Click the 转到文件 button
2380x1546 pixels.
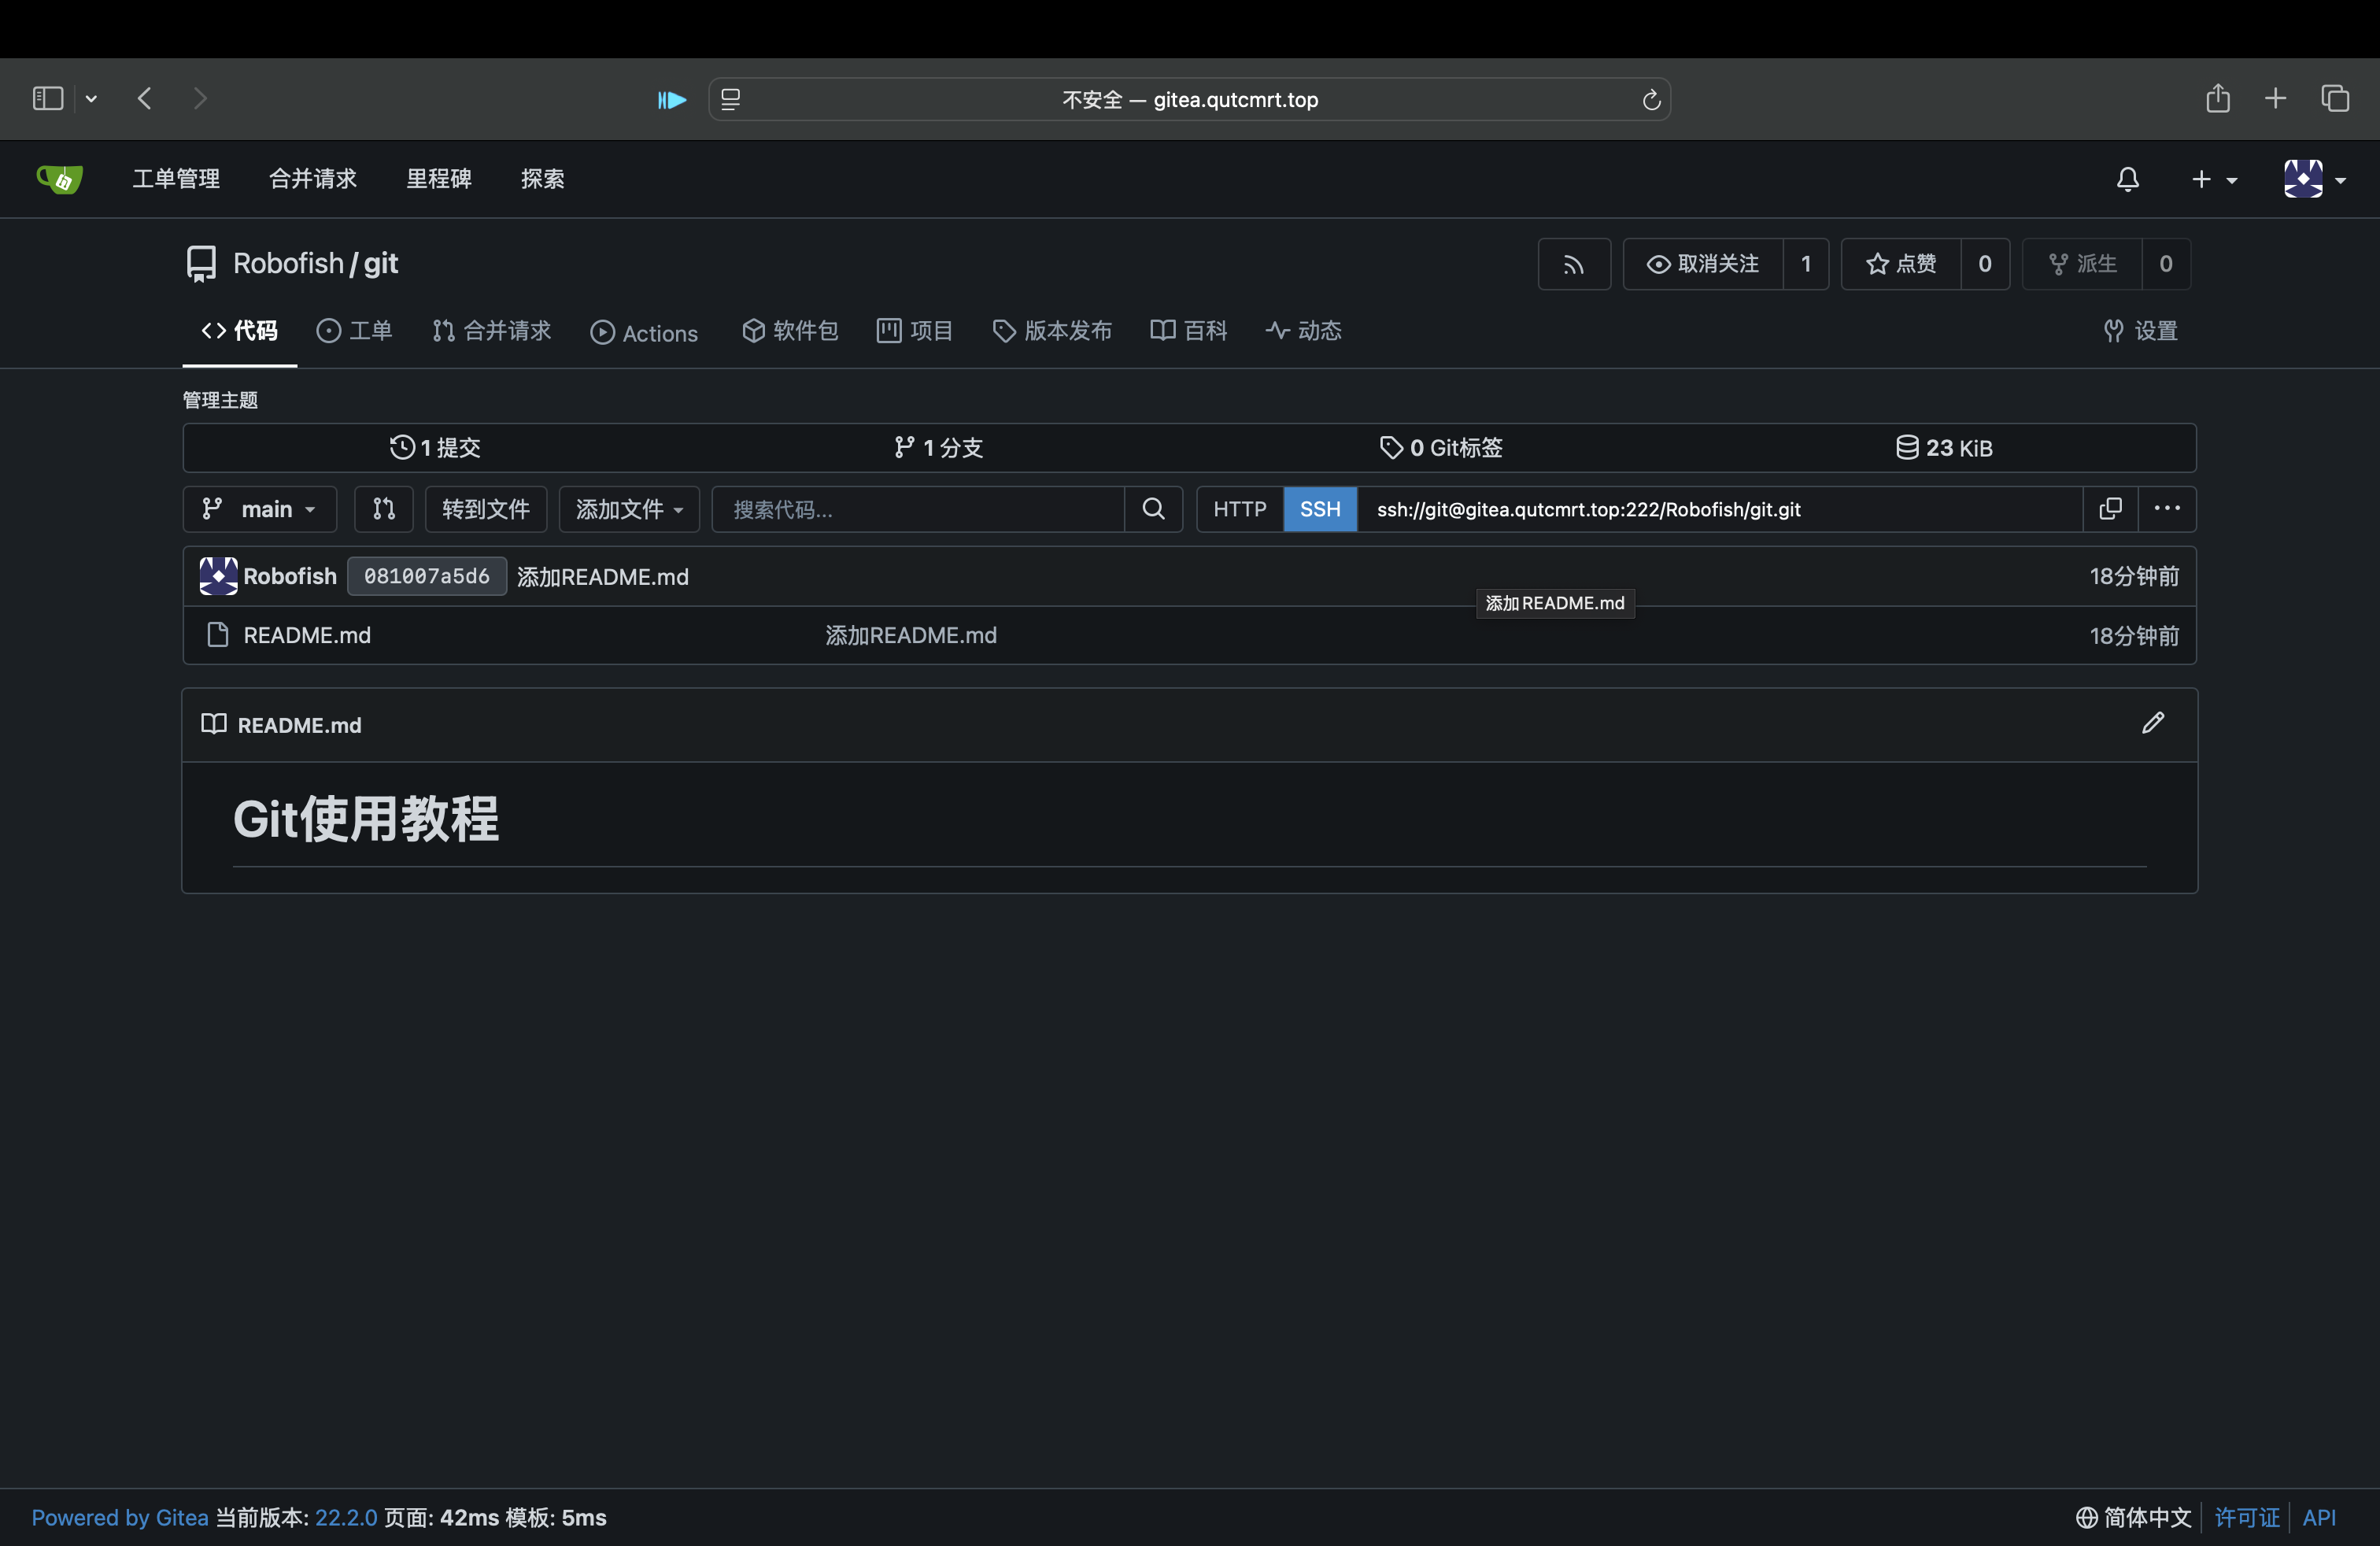coord(486,510)
